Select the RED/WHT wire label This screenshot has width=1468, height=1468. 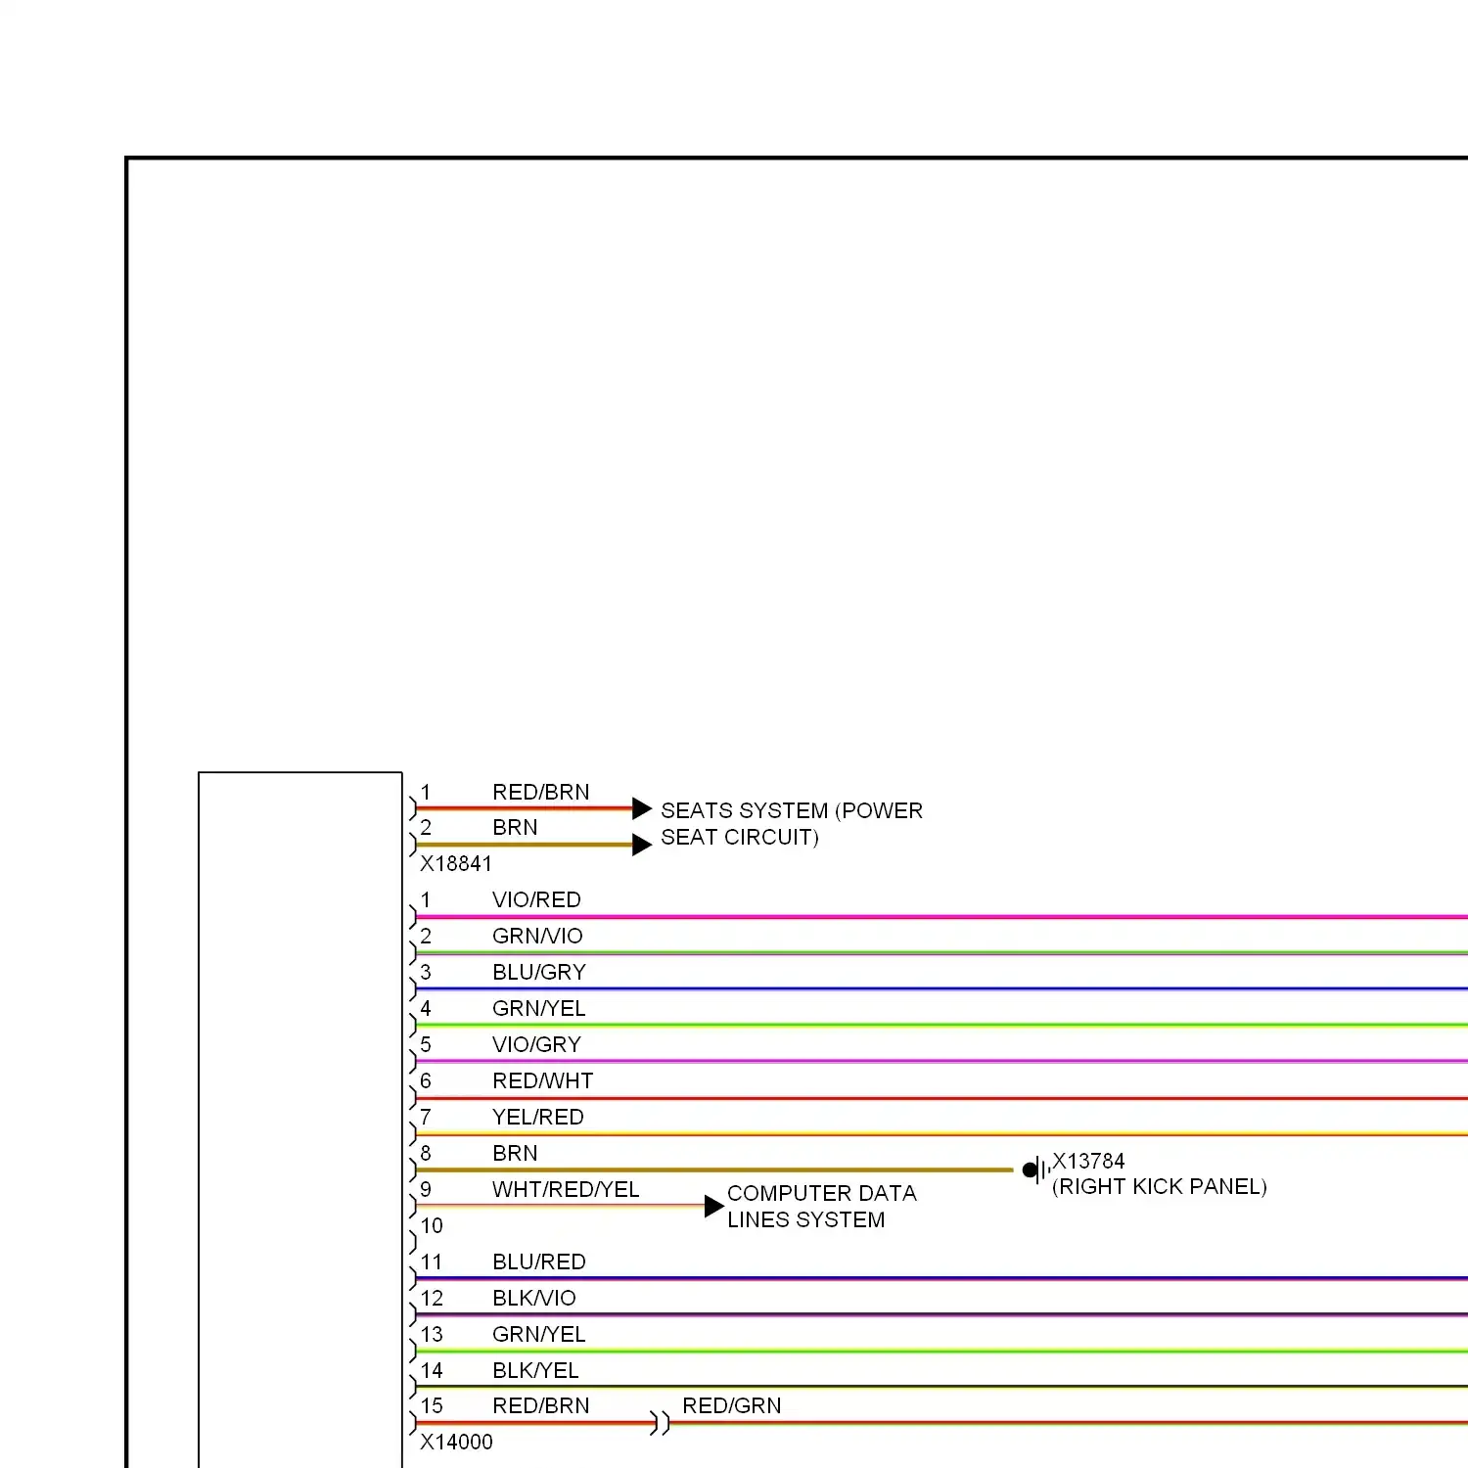click(x=543, y=1080)
